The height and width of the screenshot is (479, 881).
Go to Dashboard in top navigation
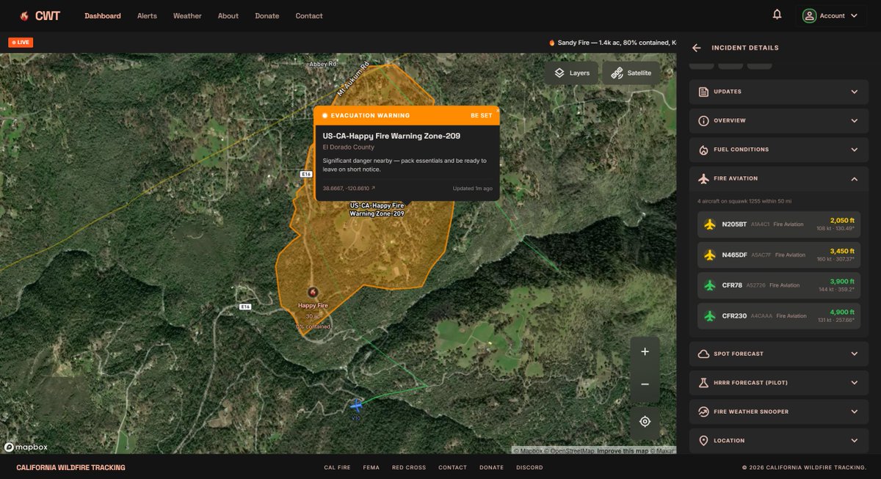[x=103, y=16]
